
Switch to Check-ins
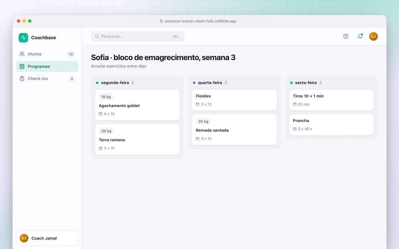coord(47,79)
